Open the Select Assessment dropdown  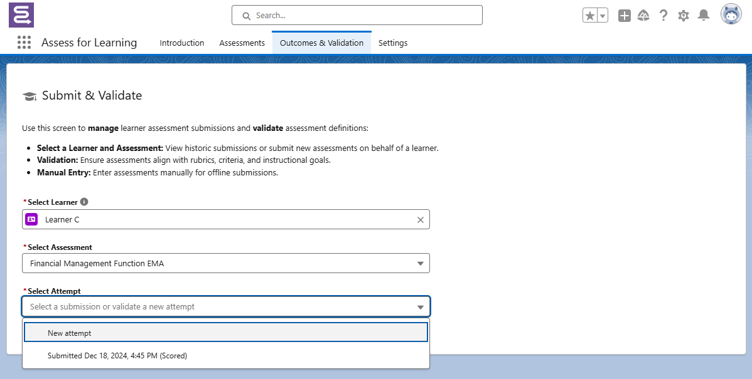pos(226,264)
